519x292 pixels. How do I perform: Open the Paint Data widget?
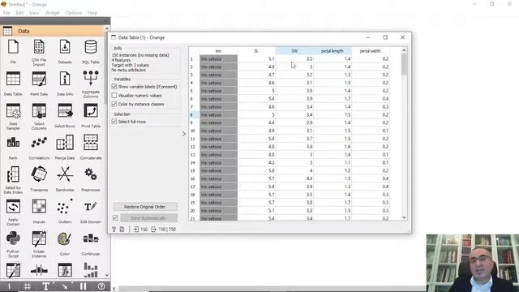tap(39, 79)
